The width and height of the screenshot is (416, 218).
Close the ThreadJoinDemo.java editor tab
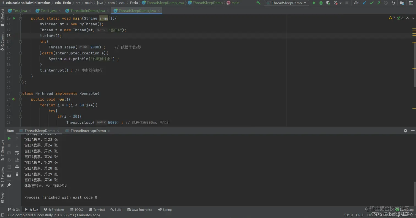coord(107,11)
